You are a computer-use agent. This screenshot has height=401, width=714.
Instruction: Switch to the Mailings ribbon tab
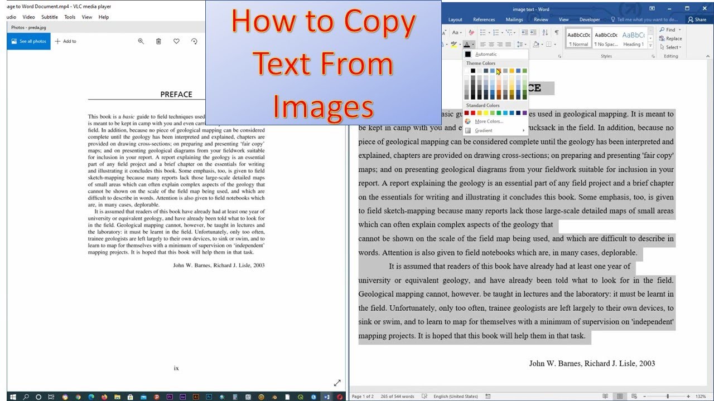514,19
